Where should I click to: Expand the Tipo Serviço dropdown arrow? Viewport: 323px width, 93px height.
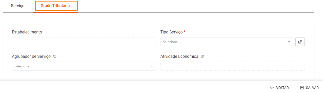point(289,42)
